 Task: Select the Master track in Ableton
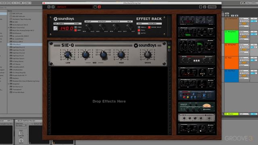pos(231,114)
